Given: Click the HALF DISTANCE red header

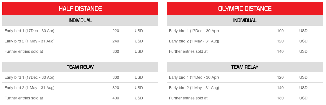Looking at the screenshot, I should [x=80, y=9].
